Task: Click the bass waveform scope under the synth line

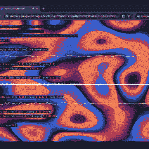Action: pyautogui.click(x=74, y=104)
